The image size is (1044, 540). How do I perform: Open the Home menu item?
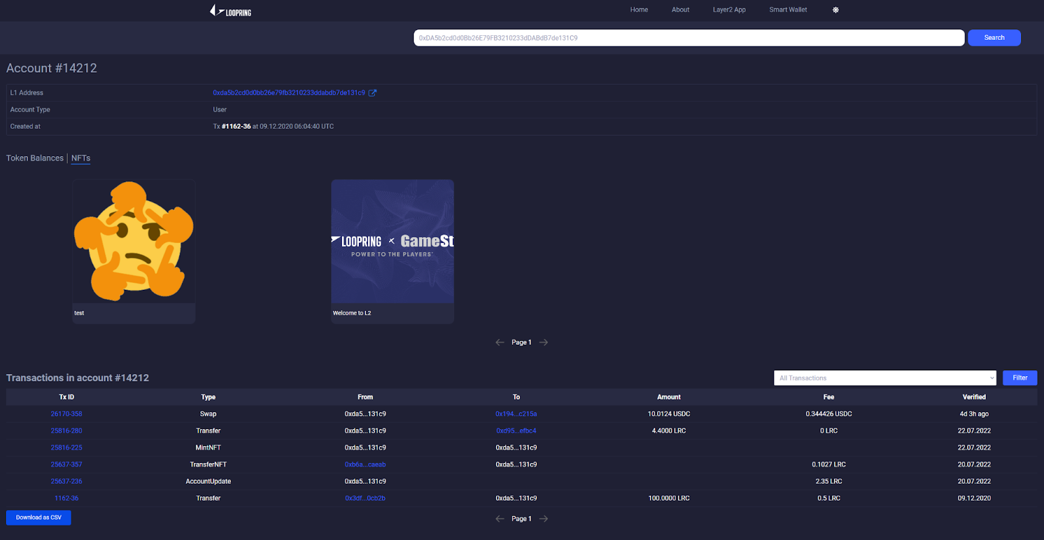[x=639, y=10]
